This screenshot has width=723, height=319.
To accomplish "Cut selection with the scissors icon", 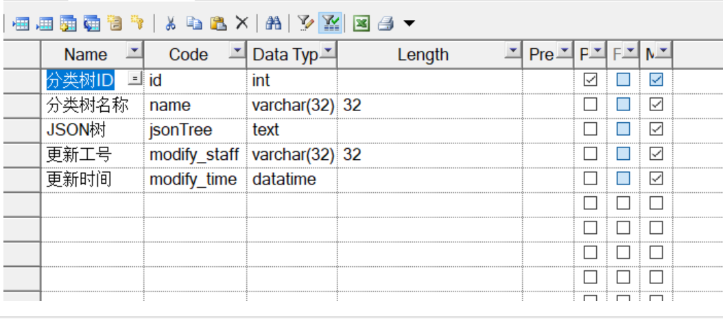I will 171,23.
